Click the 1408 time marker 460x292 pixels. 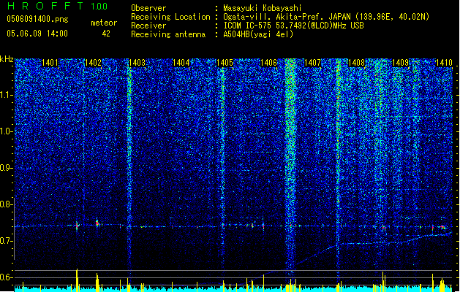click(x=356, y=63)
